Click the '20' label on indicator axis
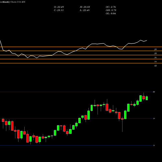Viewport: 162px width, 162px height. pyautogui.click(x=155, y=50)
